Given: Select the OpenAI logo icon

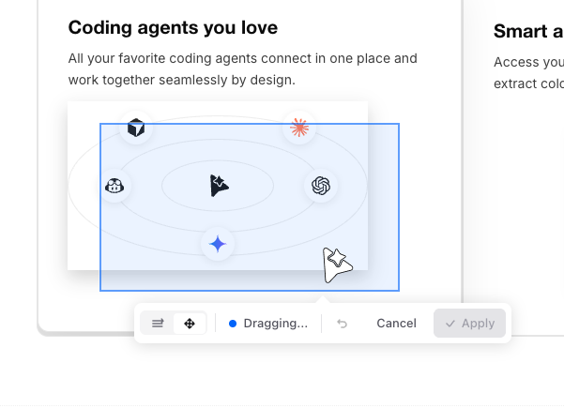Looking at the screenshot, I should click(x=322, y=186).
